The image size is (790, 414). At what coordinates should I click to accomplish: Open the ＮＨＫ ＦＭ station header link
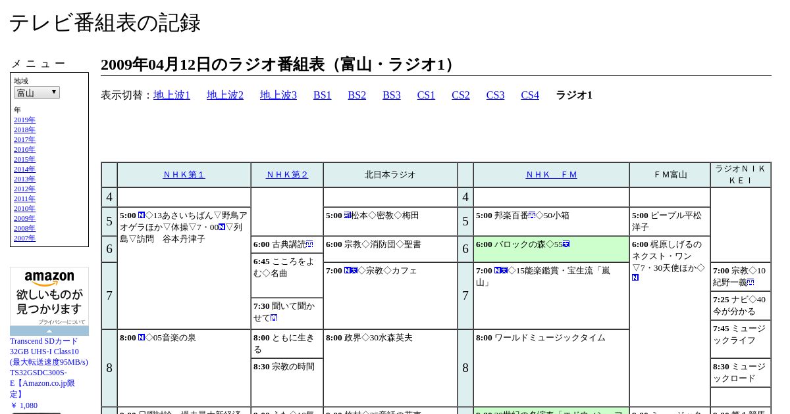[551, 175]
